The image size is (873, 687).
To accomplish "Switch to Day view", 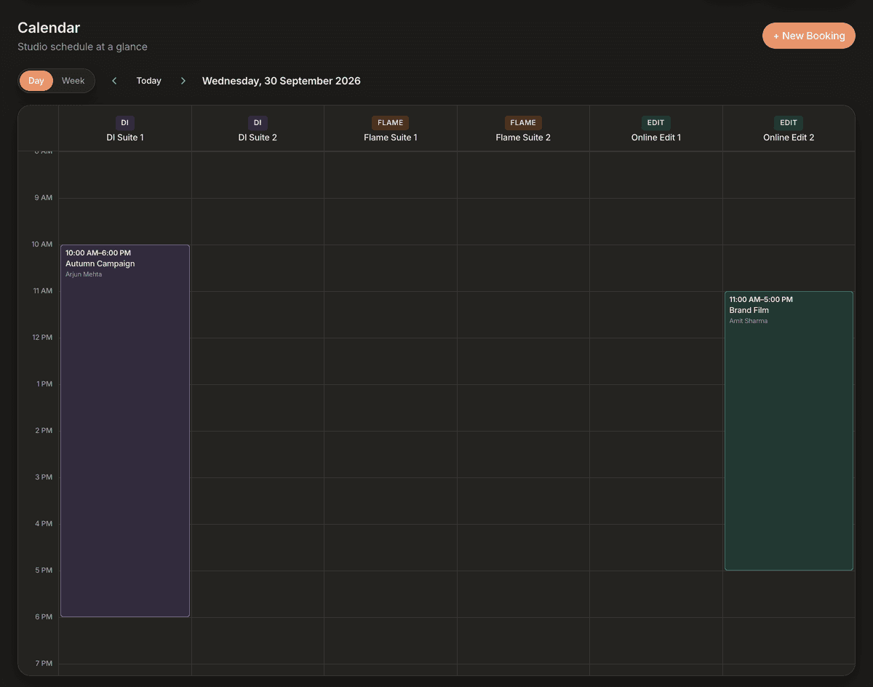I will [x=36, y=81].
